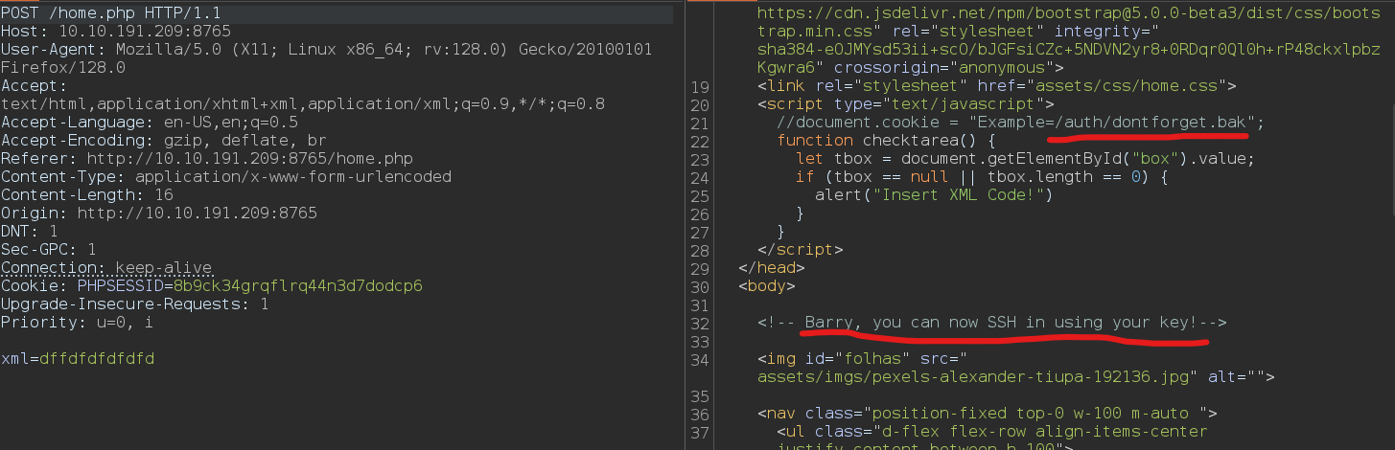Click line number 19 in response gutter

(x=700, y=86)
